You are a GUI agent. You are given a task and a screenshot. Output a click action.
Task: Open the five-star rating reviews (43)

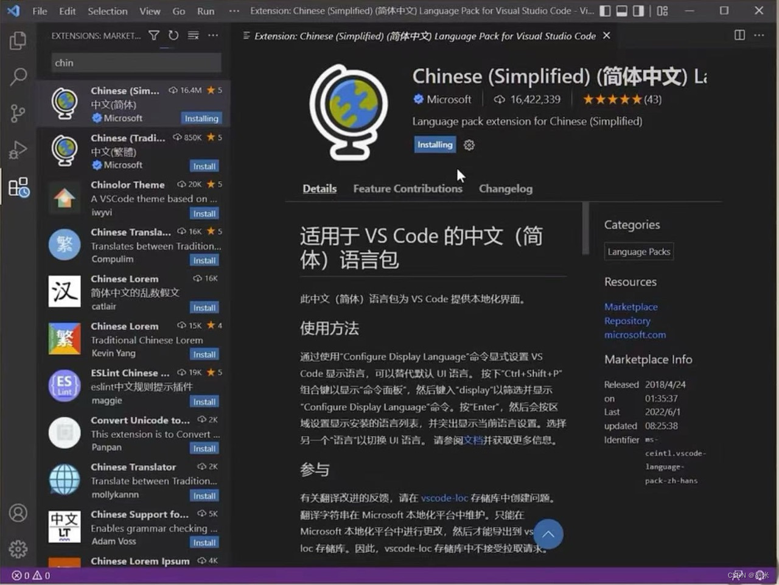(x=622, y=99)
